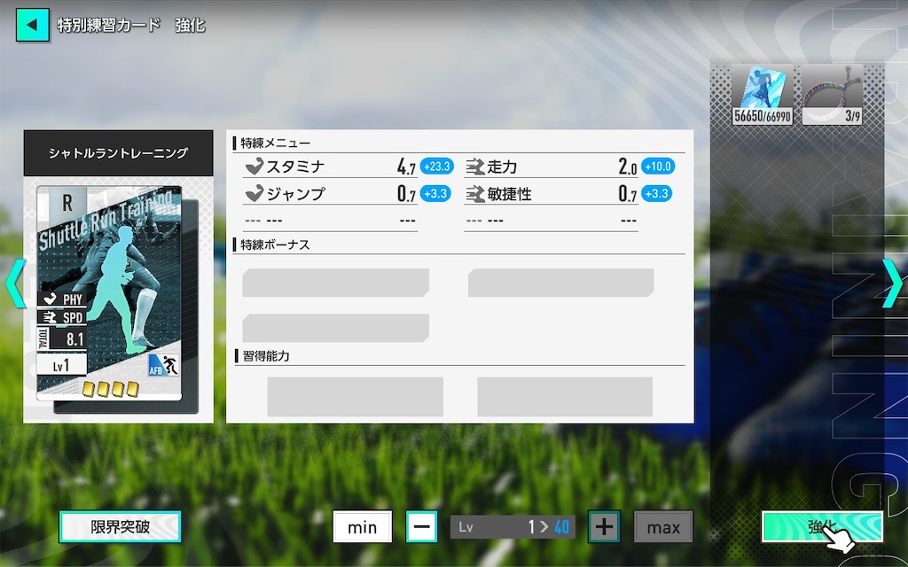Go back using the teal arrow button
Image resolution: width=908 pixels, height=567 pixels.
tap(33, 25)
